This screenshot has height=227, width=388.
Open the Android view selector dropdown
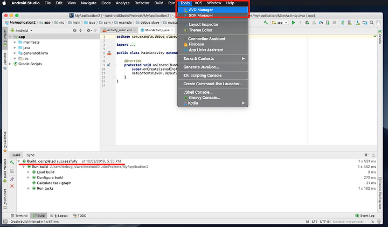22,30
